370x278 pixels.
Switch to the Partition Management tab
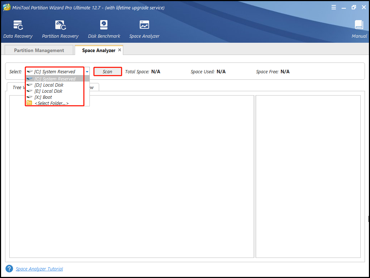38,50
